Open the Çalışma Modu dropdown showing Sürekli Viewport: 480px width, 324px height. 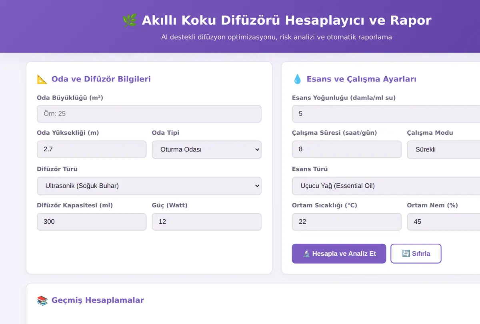(x=444, y=149)
